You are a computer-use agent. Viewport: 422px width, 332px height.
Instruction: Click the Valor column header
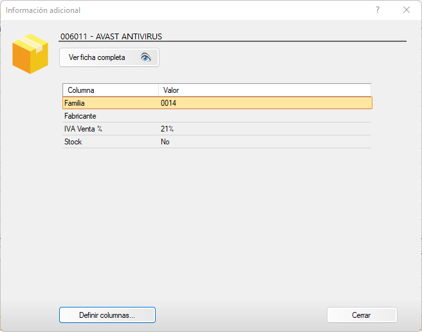pyautogui.click(x=171, y=90)
